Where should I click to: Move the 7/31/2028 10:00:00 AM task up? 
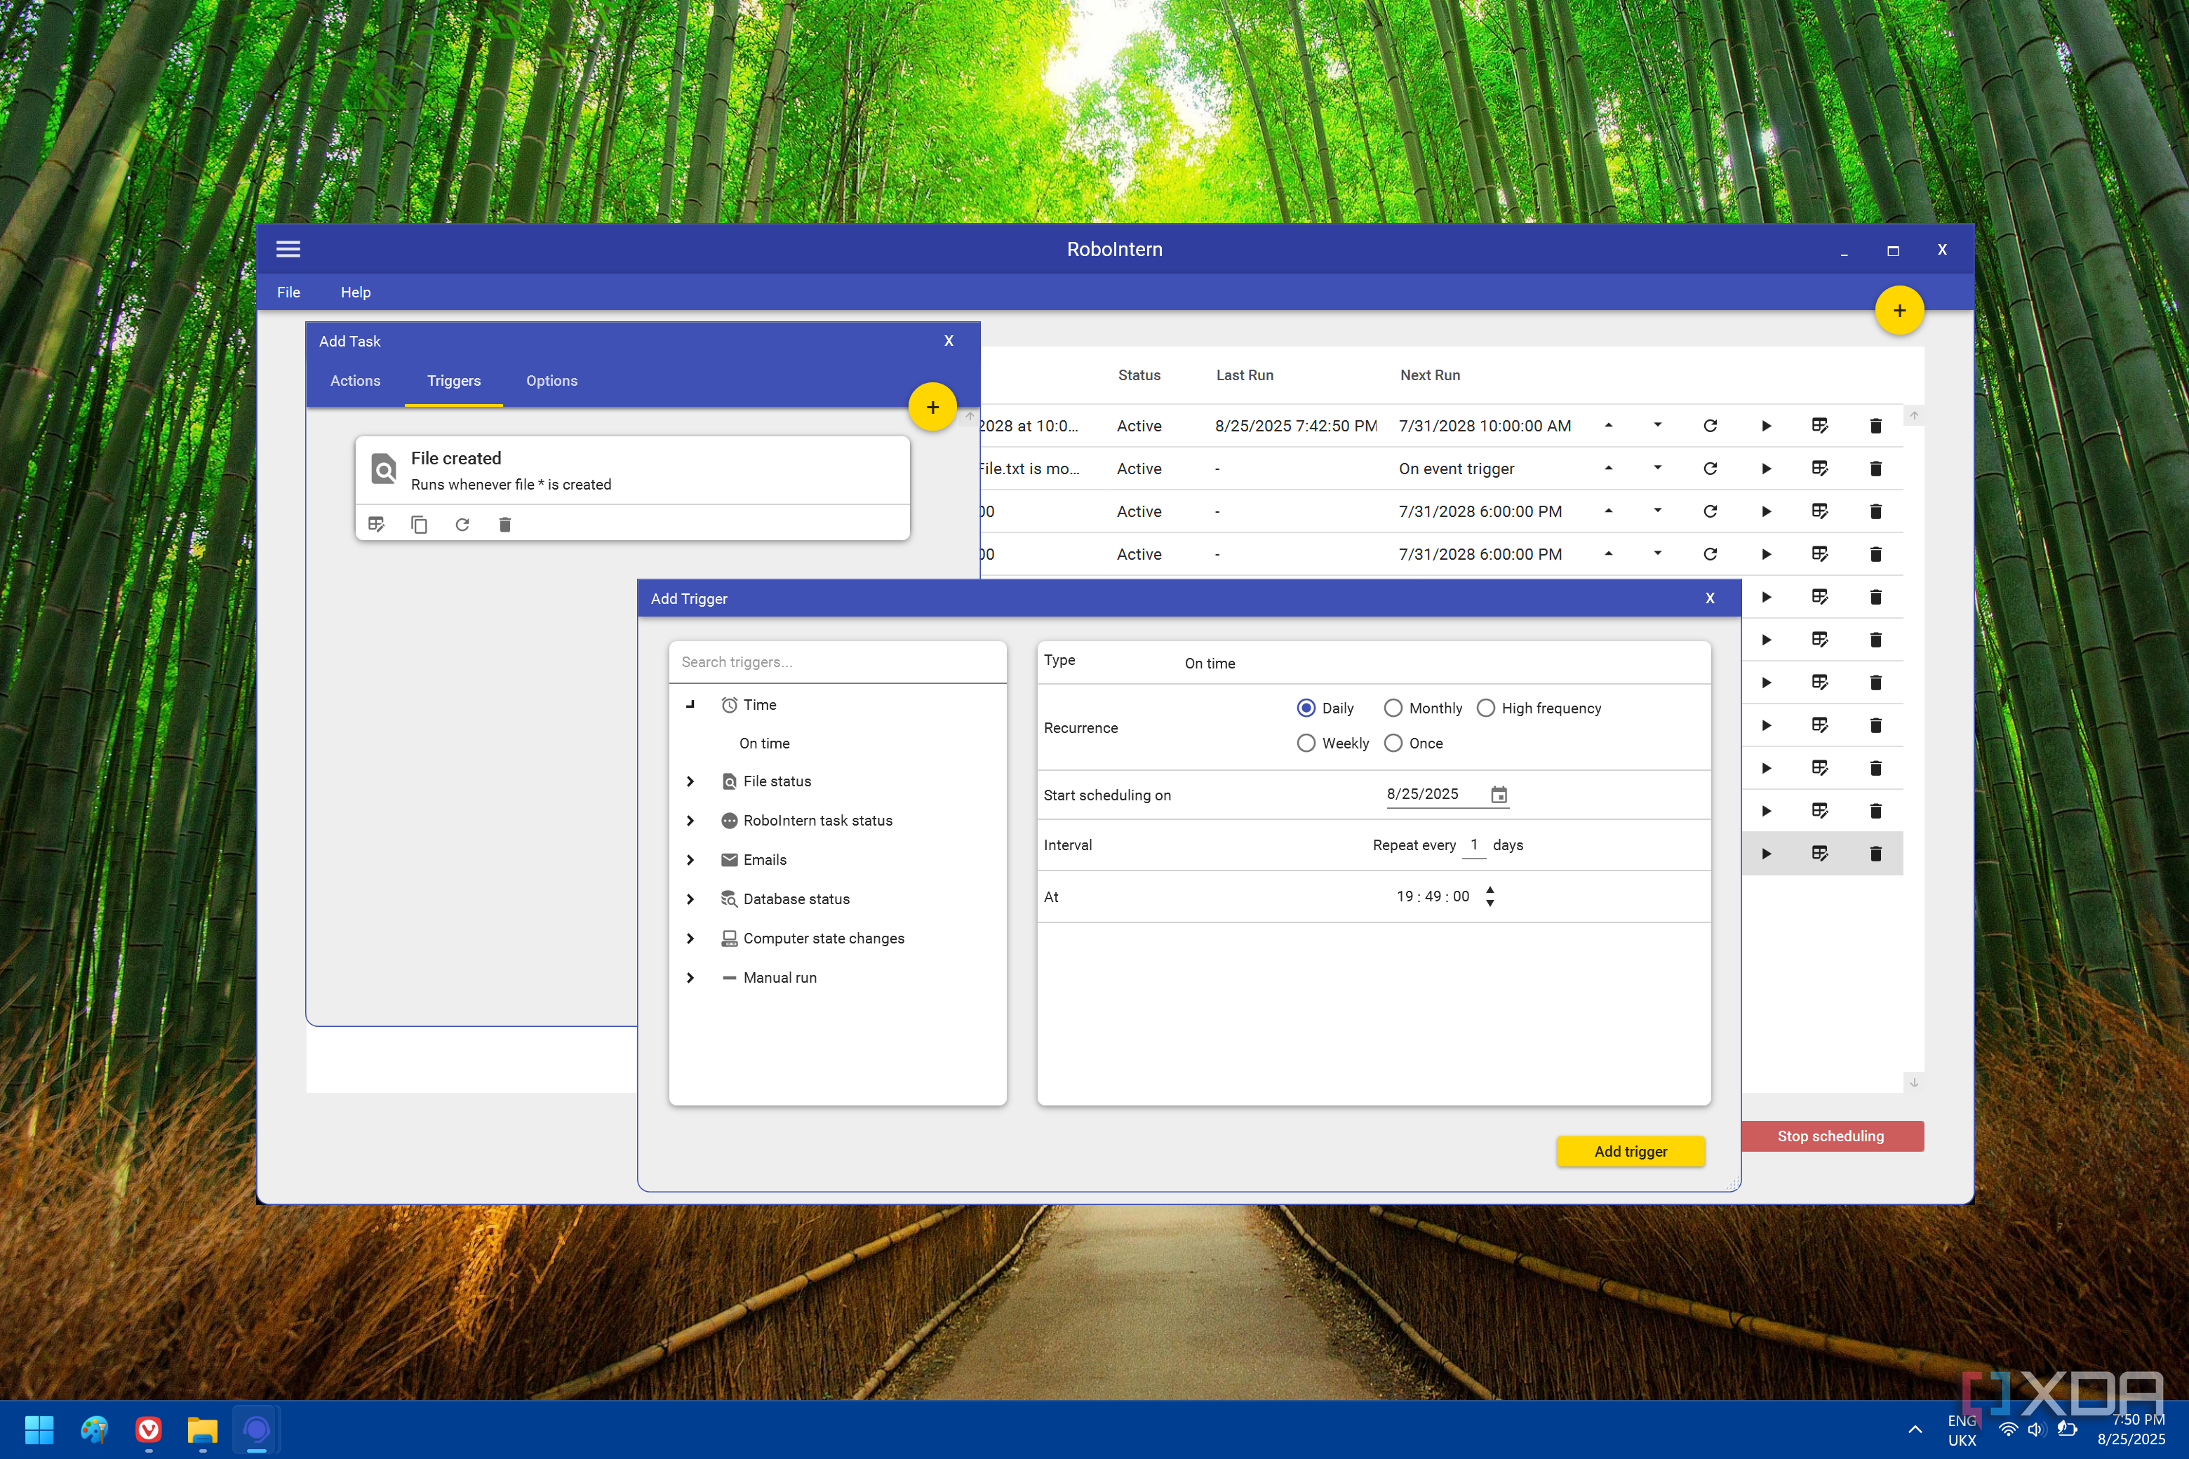[1609, 425]
